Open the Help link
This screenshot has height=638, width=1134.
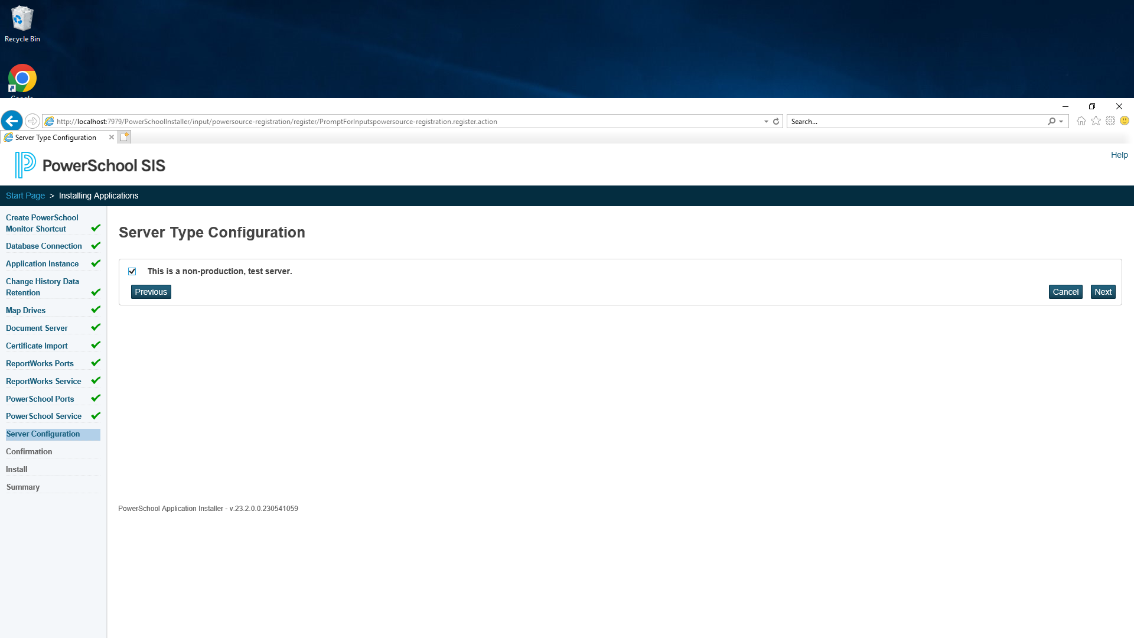[1119, 155]
